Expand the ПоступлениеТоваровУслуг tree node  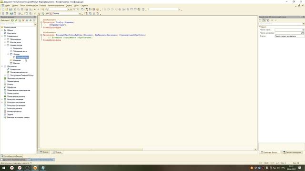coord(5,75)
